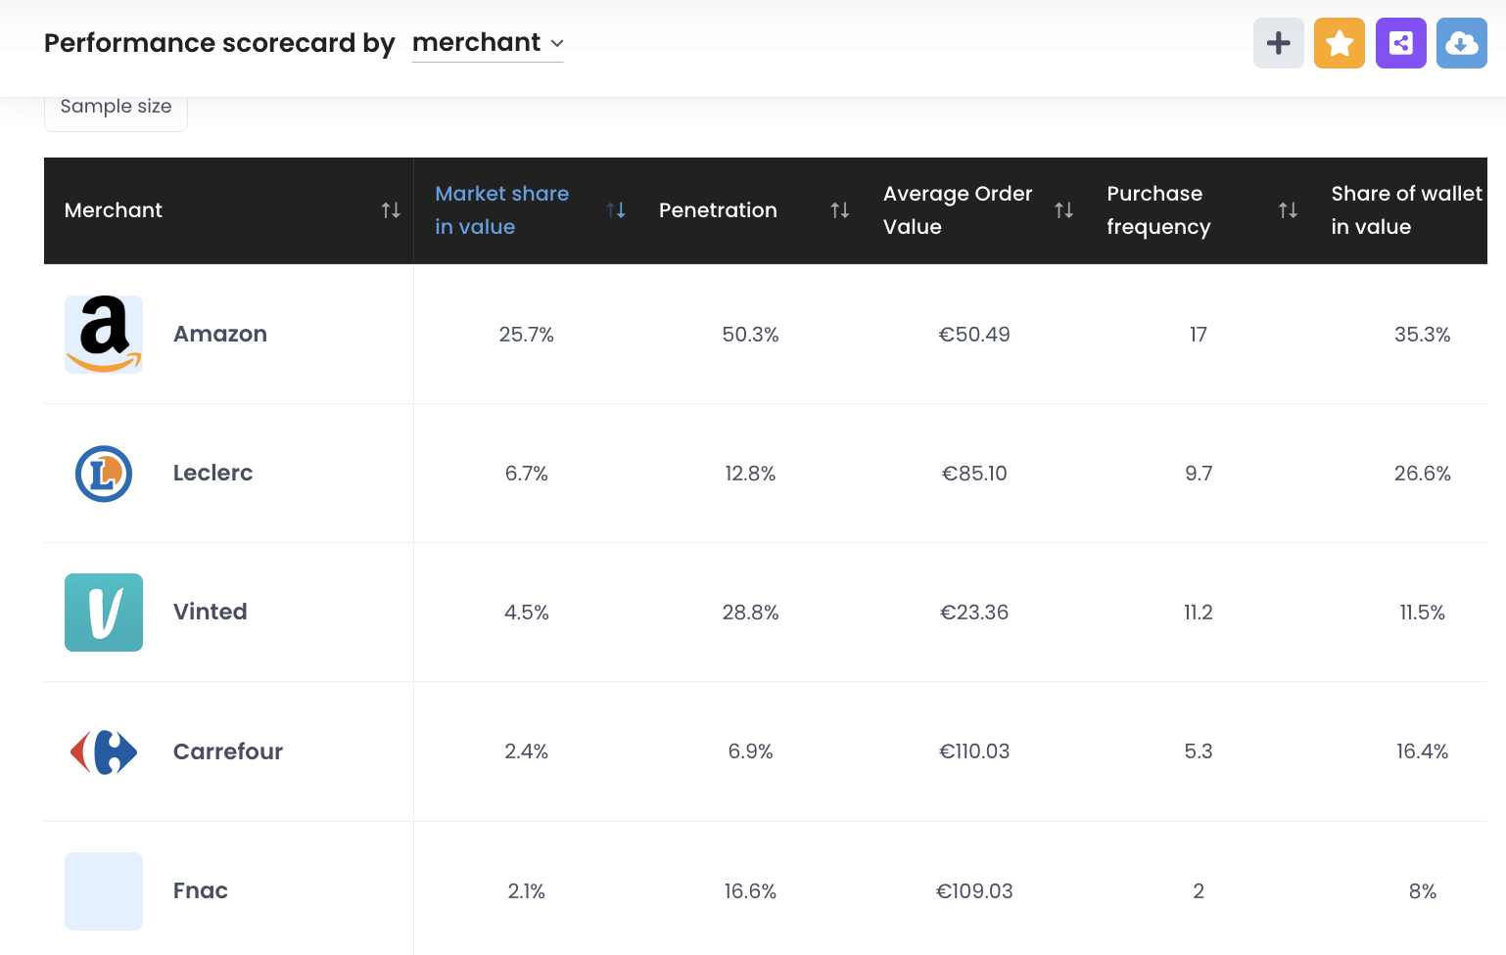Click Amazon's 35.3% share of wallet
This screenshot has height=955, width=1506.
[x=1423, y=335]
